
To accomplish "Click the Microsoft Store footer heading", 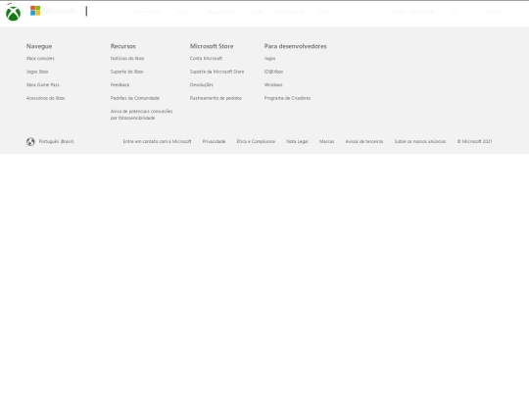I will pos(212,46).
